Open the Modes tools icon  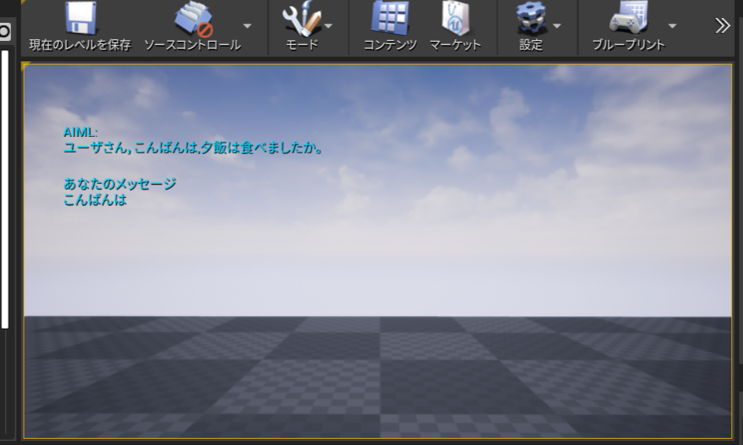301,19
